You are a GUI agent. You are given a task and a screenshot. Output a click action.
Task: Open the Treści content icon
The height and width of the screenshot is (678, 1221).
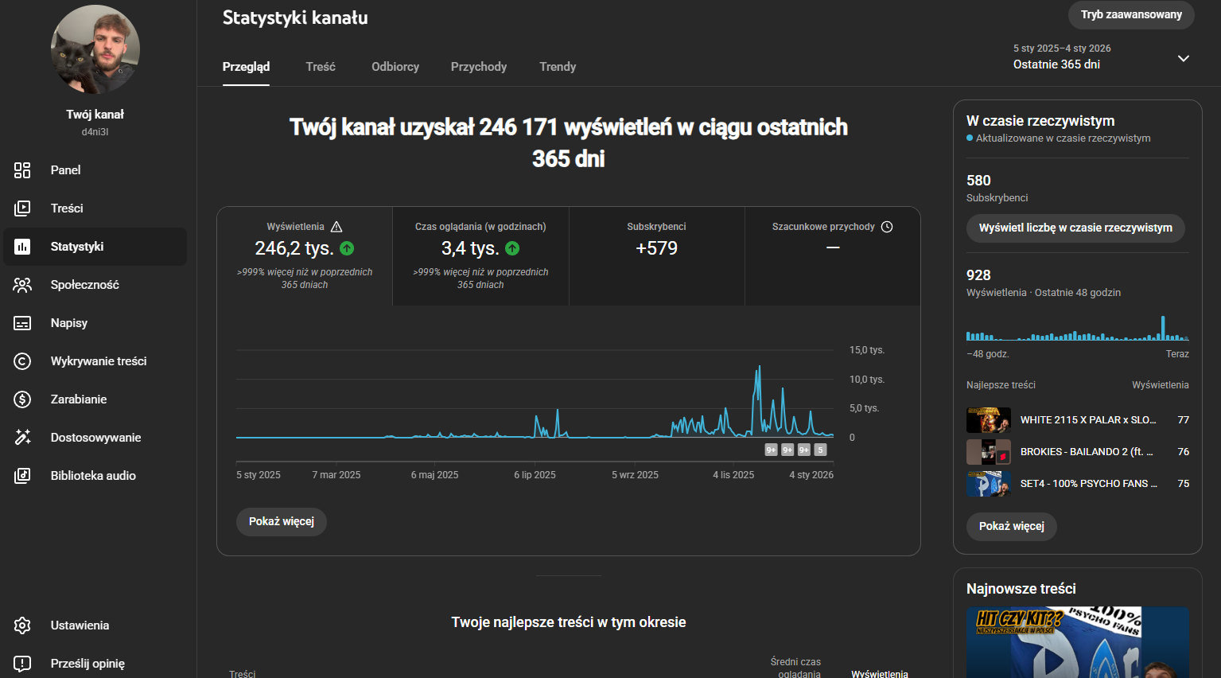click(22, 208)
